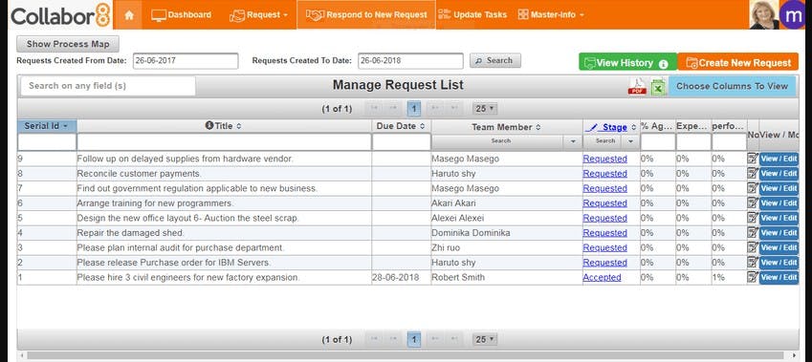Select Respond to New Request tab

click(366, 15)
